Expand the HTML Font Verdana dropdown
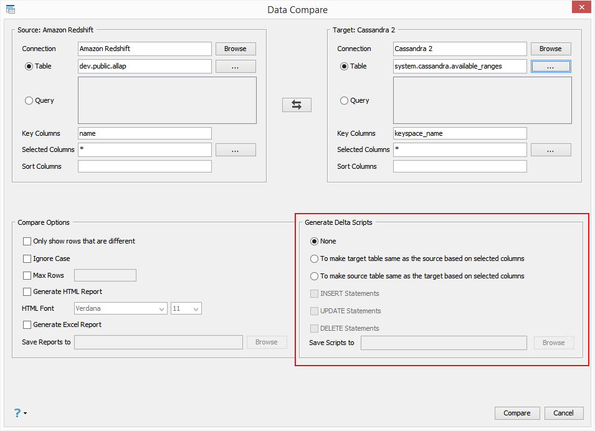Screen dimensions: 595x431 (x=162, y=309)
